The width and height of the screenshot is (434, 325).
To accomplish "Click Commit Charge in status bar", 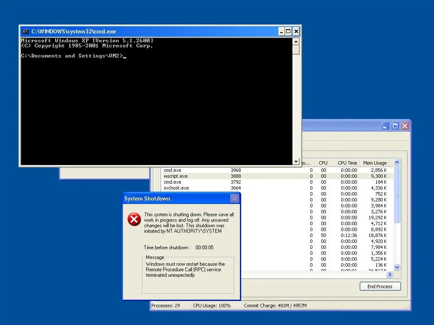I will click(x=275, y=306).
